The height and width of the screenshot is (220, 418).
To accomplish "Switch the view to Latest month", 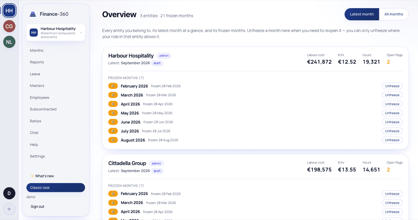I will click(x=362, y=14).
